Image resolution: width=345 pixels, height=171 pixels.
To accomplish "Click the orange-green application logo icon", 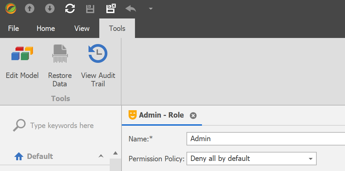I will click(x=10, y=9).
